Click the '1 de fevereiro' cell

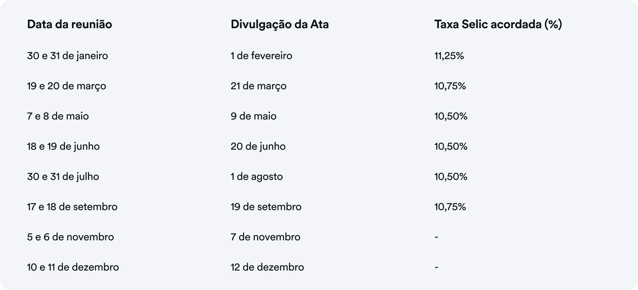(x=262, y=56)
